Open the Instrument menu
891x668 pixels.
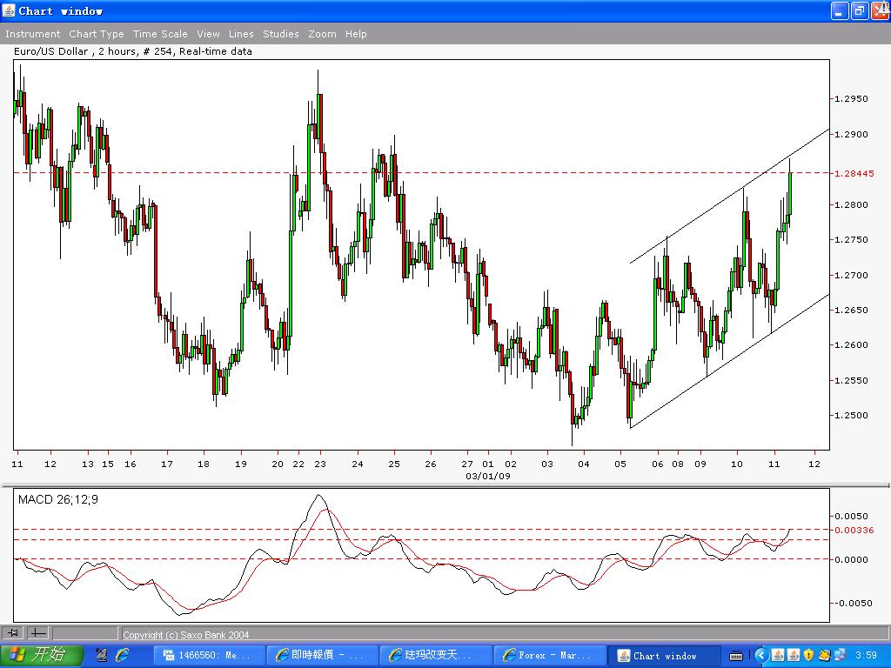tap(32, 34)
